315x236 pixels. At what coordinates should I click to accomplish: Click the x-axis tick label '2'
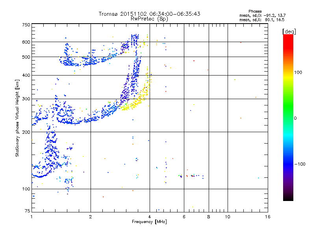pyautogui.click(x=91, y=217)
